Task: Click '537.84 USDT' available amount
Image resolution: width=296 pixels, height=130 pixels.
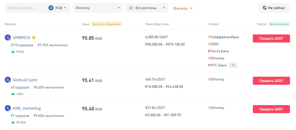Action: pyautogui.click(x=155, y=108)
